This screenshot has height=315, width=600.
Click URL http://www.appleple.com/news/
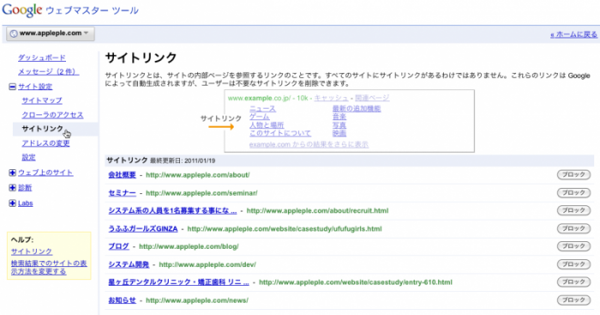(197, 300)
